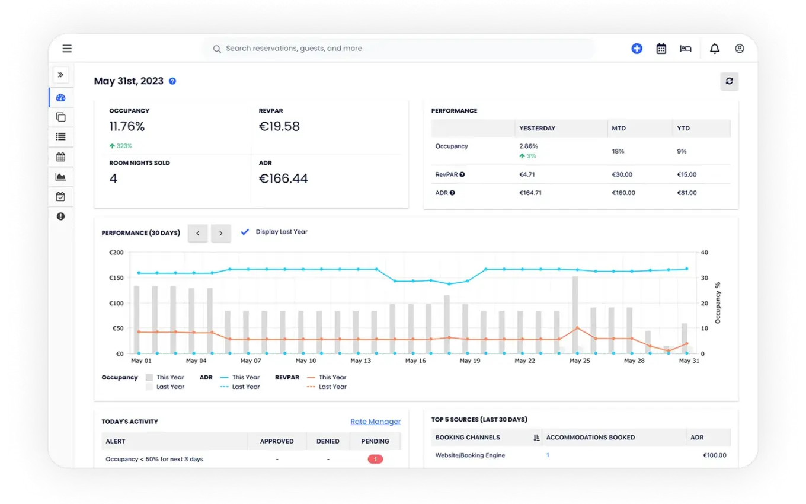This screenshot has width=806, height=504.
Task: Click the top bar calendar icon
Action: [661, 49]
